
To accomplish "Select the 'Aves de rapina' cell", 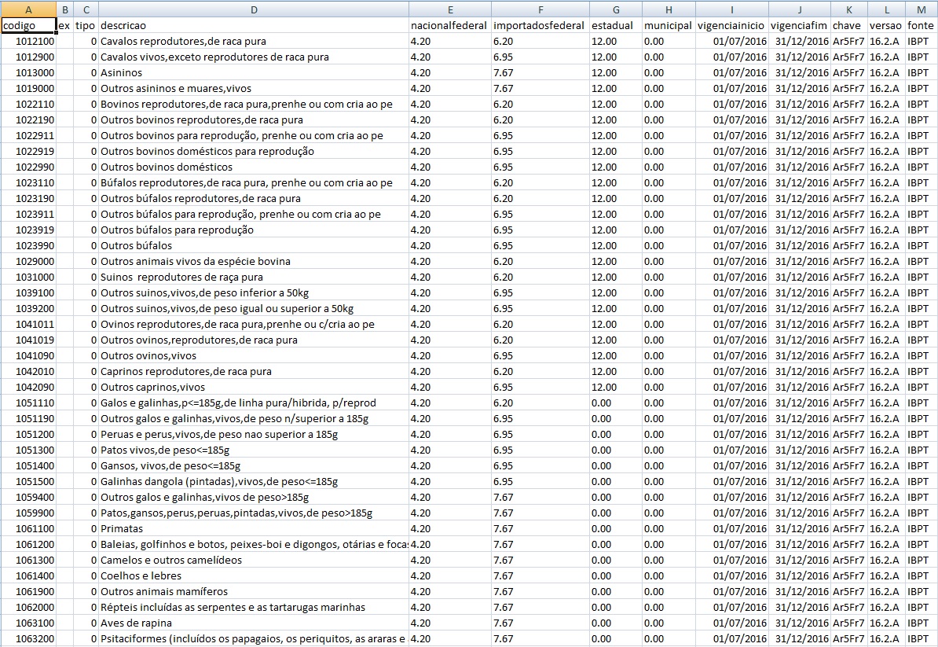I will pyautogui.click(x=253, y=623).
